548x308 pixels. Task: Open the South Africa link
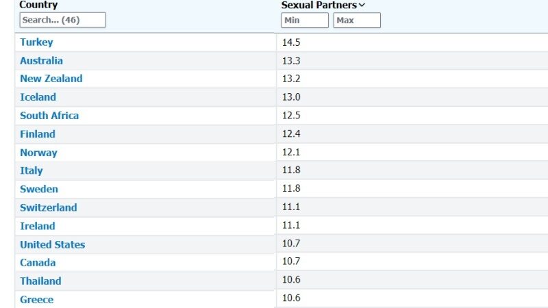pyautogui.click(x=49, y=116)
